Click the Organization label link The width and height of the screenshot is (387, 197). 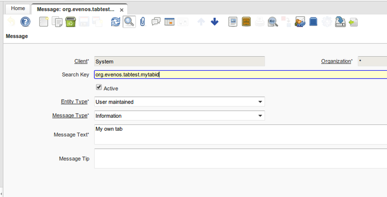click(336, 61)
